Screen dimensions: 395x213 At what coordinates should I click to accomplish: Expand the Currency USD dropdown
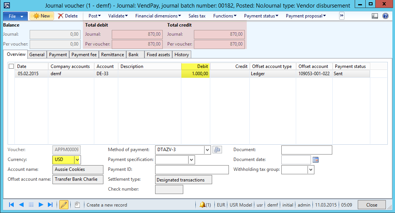[x=77, y=160]
